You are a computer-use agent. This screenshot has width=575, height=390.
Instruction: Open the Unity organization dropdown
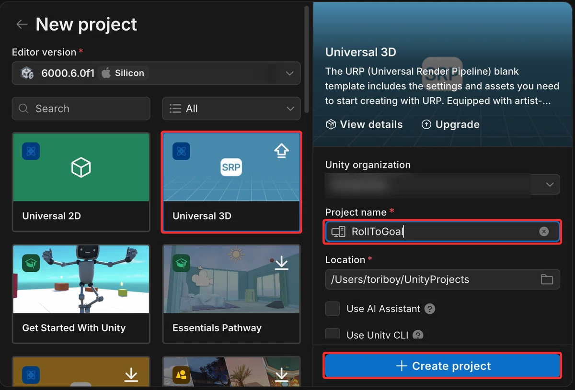pos(443,184)
